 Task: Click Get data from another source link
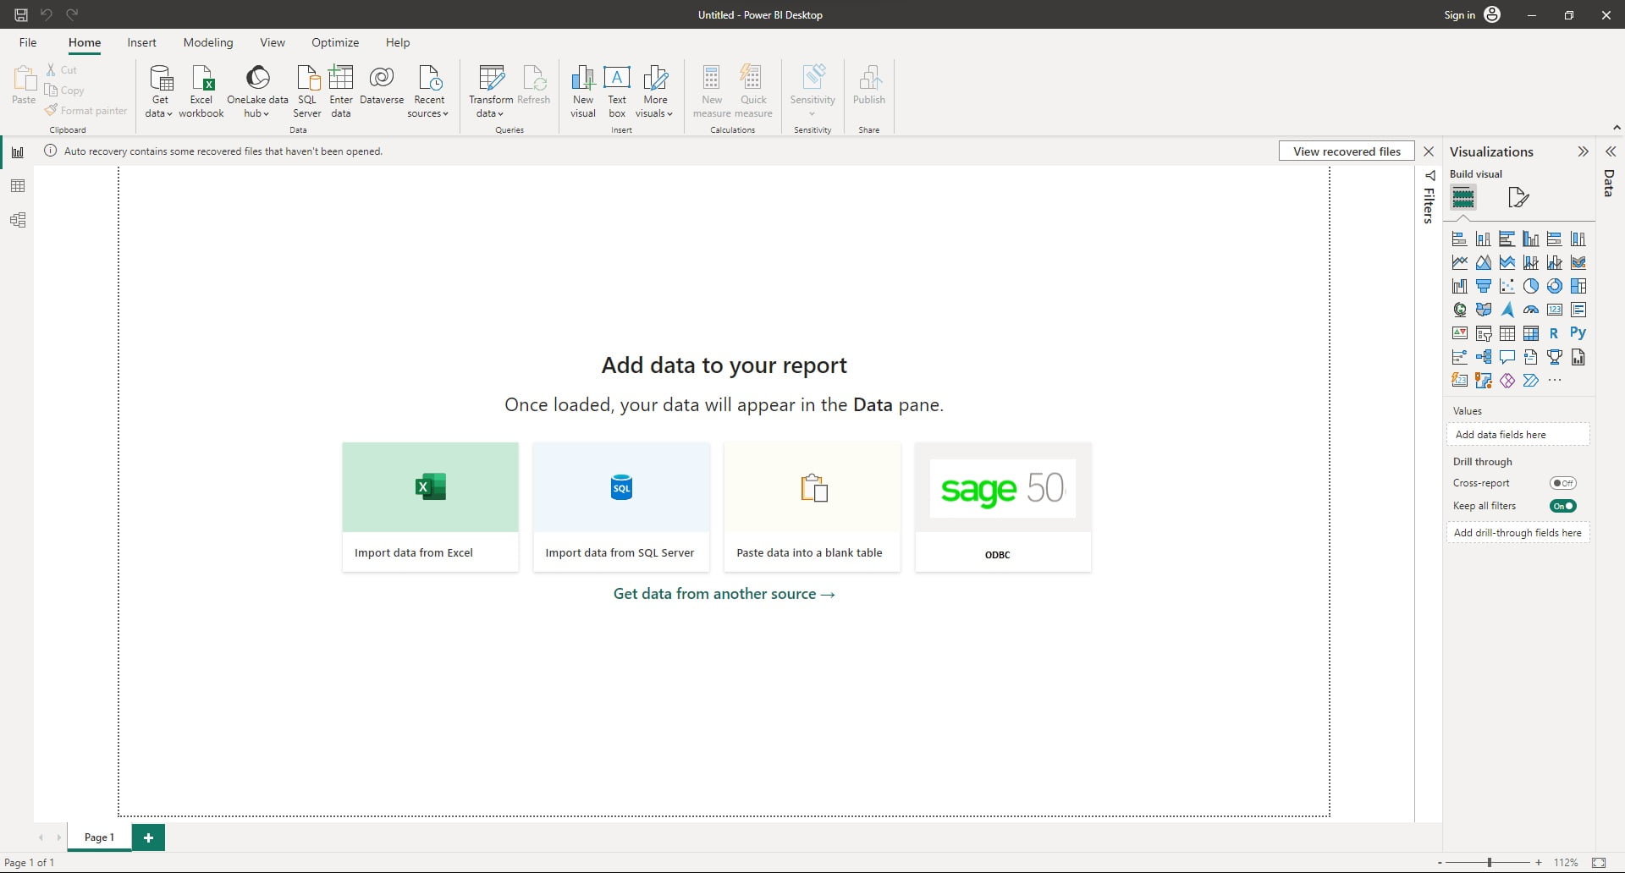[724, 593]
